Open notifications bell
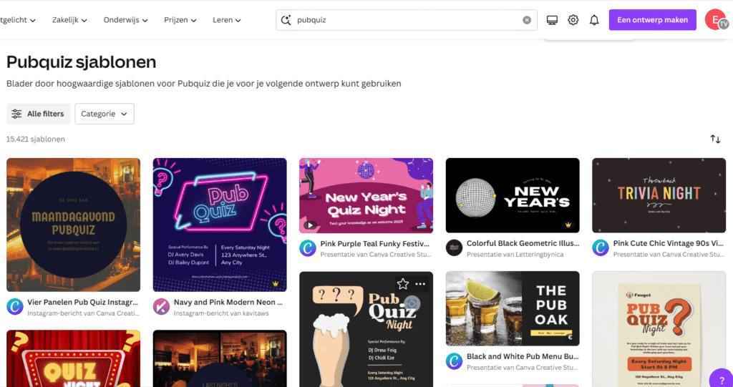This screenshot has height=387, width=733. pos(594,20)
